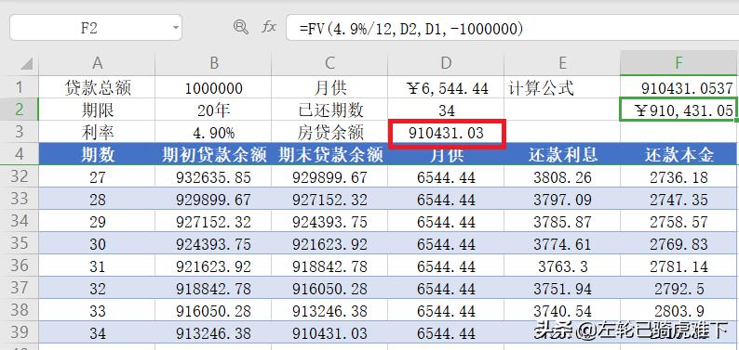Select row 39 header
The image size is (739, 350).
tap(20, 332)
